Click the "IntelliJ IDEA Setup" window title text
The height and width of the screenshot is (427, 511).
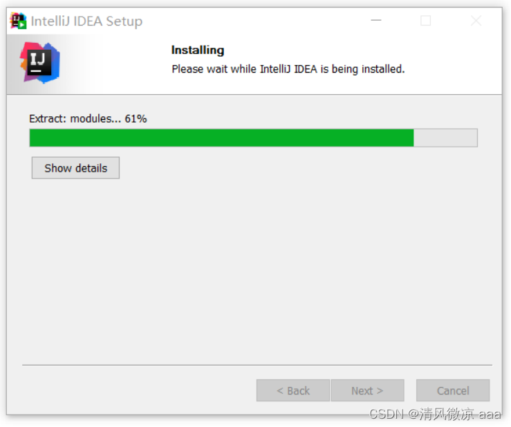tap(86, 21)
